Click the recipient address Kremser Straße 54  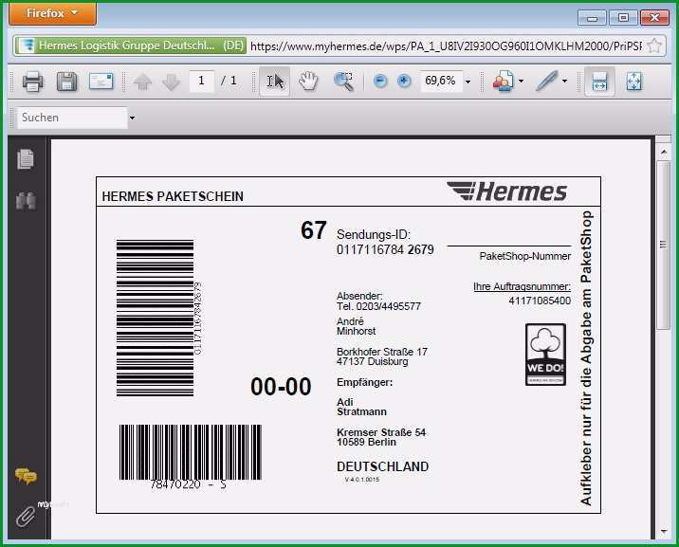click(381, 432)
